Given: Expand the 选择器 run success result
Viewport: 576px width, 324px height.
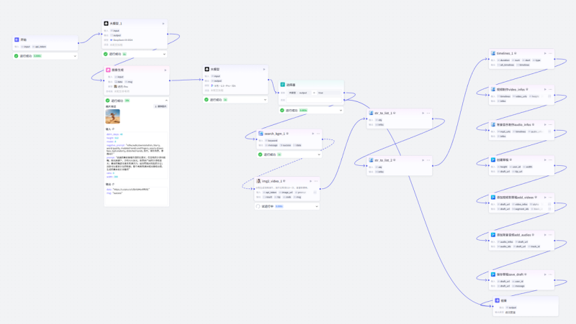Looking at the screenshot, I should coord(339,110).
